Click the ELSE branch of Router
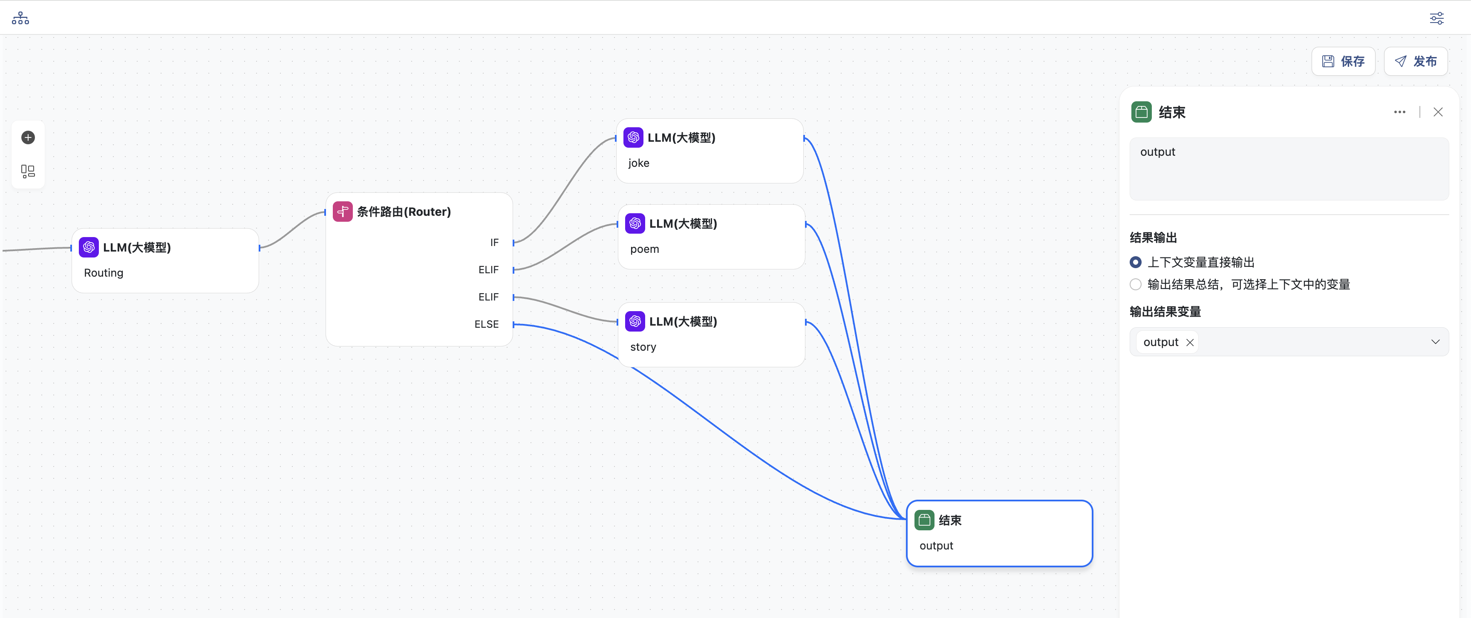The image size is (1471, 618). tap(487, 324)
